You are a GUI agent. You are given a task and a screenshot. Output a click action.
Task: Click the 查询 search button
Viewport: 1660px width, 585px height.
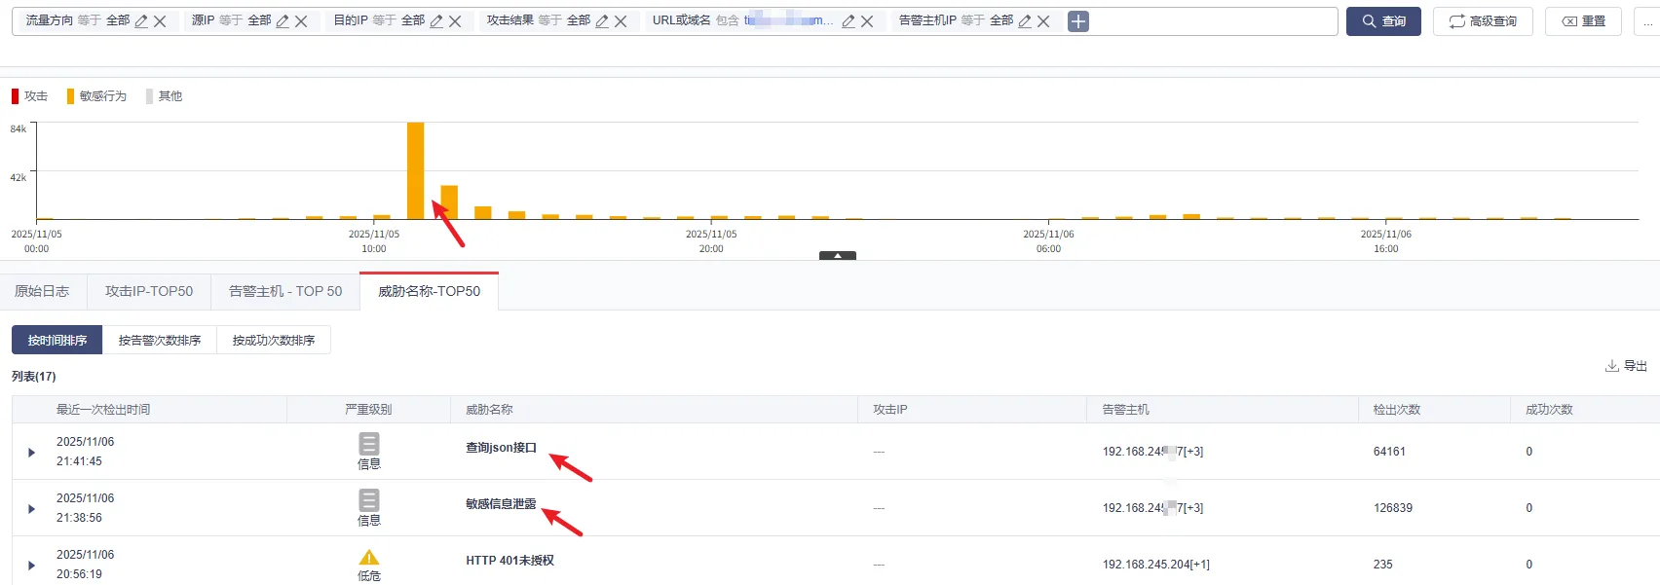tap(1383, 21)
